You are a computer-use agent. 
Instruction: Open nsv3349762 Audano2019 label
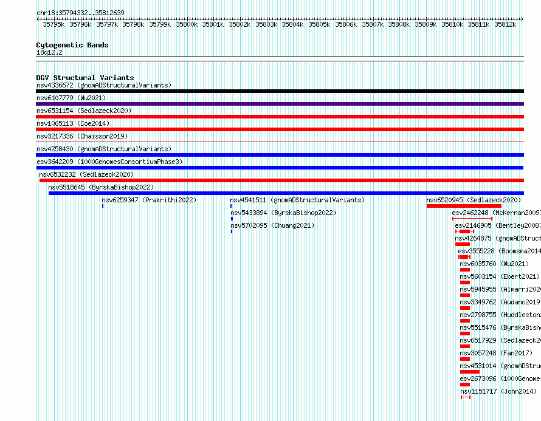click(x=500, y=302)
